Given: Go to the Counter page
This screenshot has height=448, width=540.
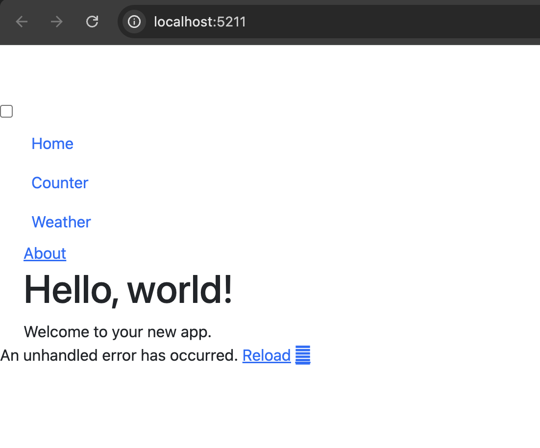Looking at the screenshot, I should pos(60,183).
